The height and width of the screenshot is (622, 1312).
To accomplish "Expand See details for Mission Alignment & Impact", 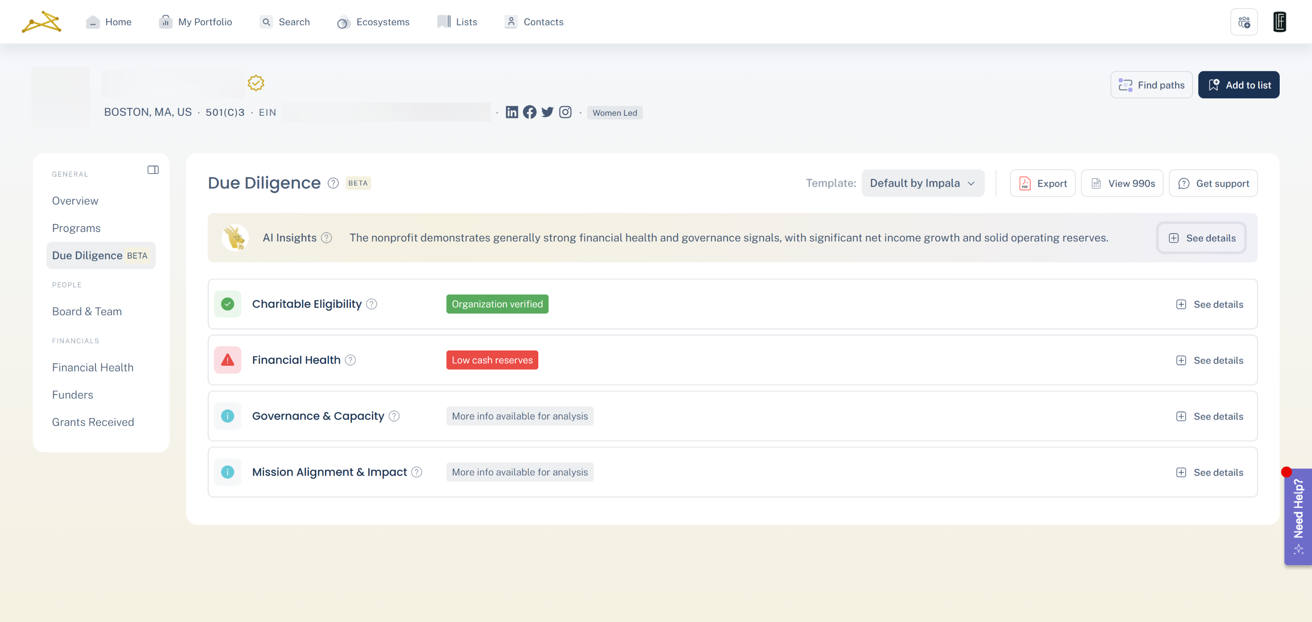I will pos(1210,472).
